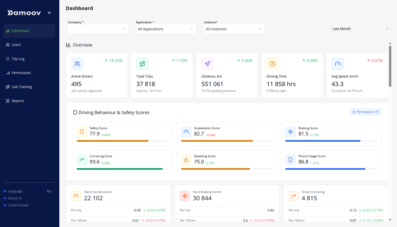Screen dimensions: 397x227
Task: Expand the All Applications dropdown
Action: [166, 29]
